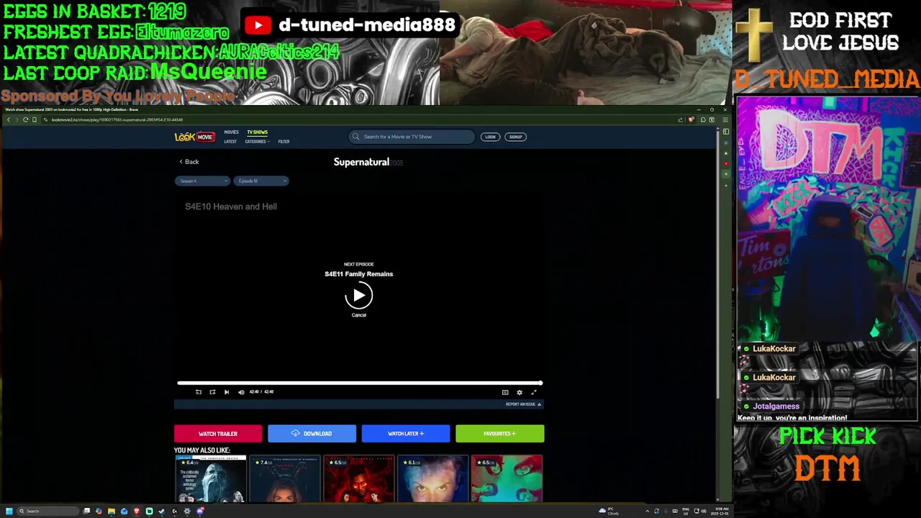Click the YouTube icon in stream overlay
921x518 pixels.
258,25
